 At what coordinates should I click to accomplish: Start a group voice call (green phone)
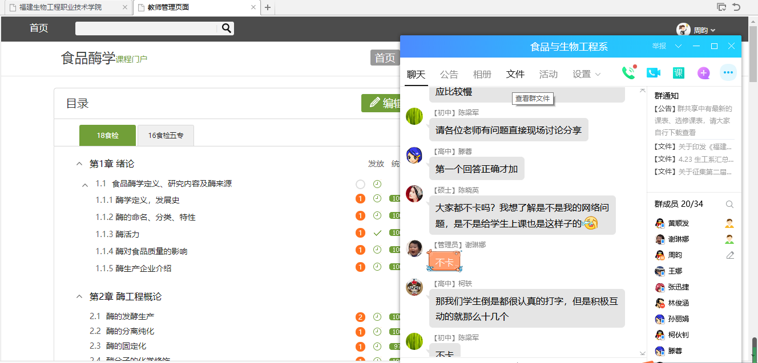628,73
